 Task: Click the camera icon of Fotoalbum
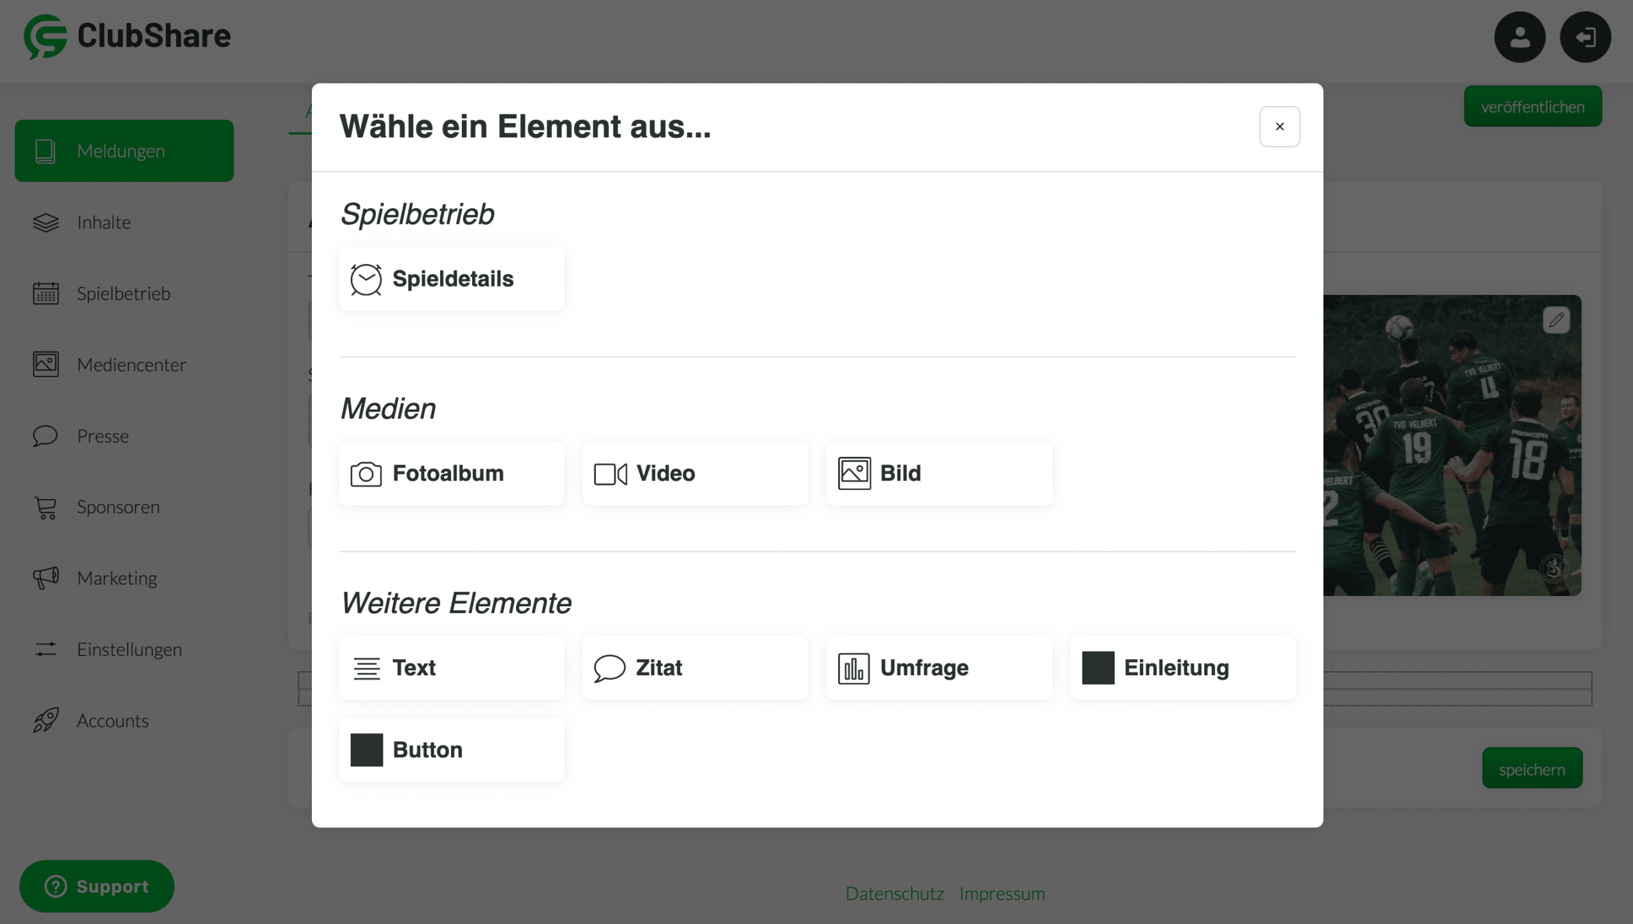(366, 474)
